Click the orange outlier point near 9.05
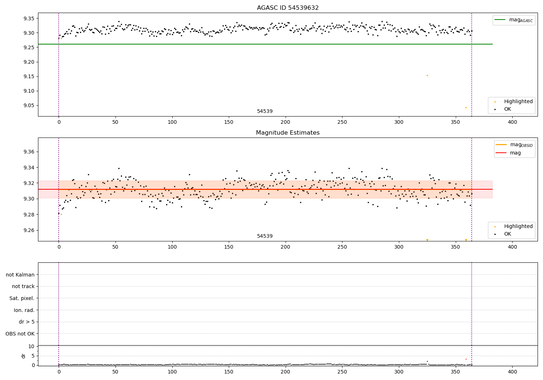543x380 pixels. (x=466, y=107)
